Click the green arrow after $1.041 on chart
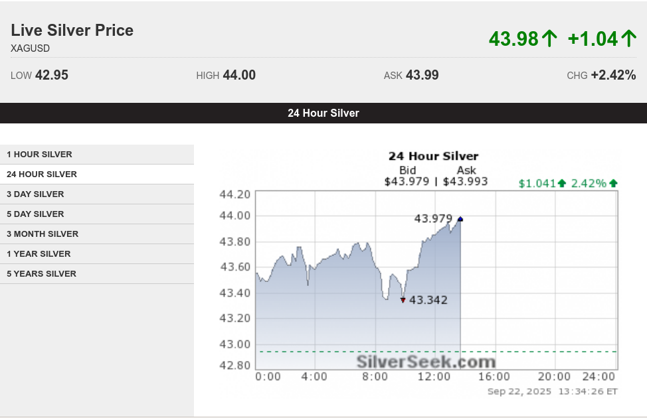Screen dimensions: 647x418 (x=561, y=183)
